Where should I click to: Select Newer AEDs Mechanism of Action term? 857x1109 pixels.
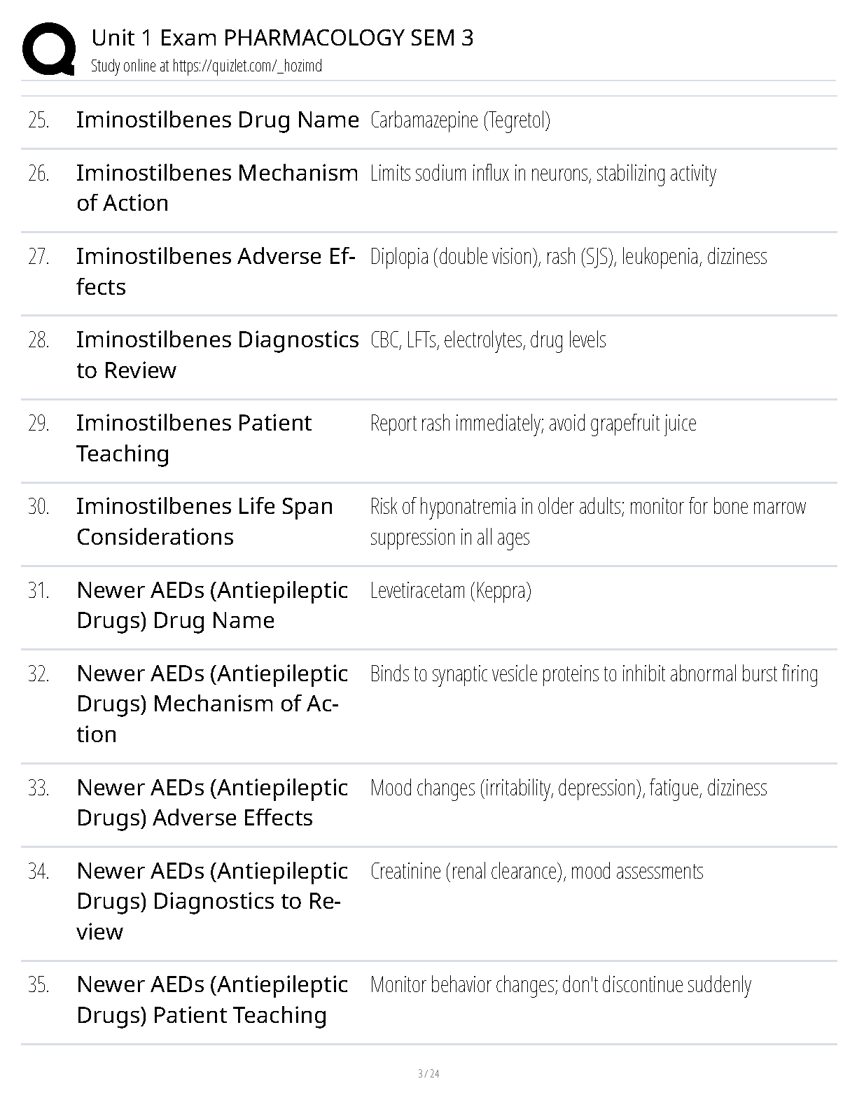pyautogui.click(x=212, y=704)
